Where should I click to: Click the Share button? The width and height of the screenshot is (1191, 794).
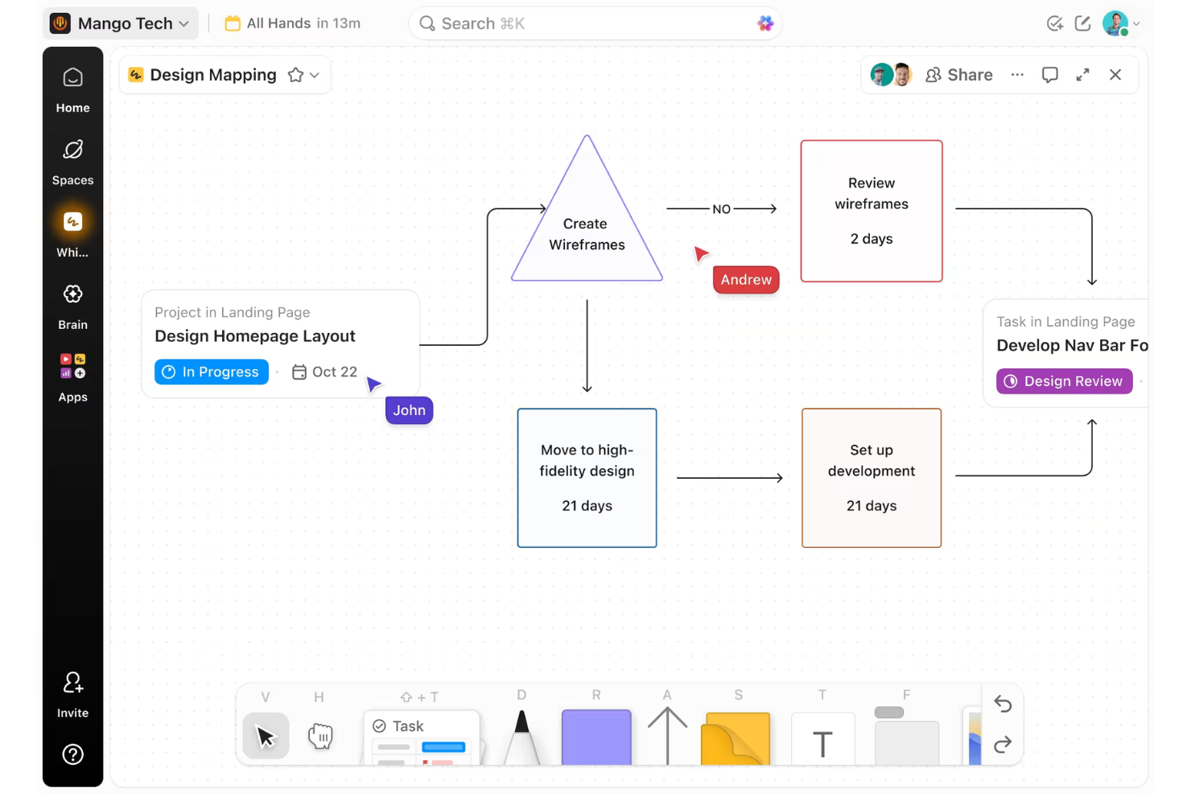(958, 75)
